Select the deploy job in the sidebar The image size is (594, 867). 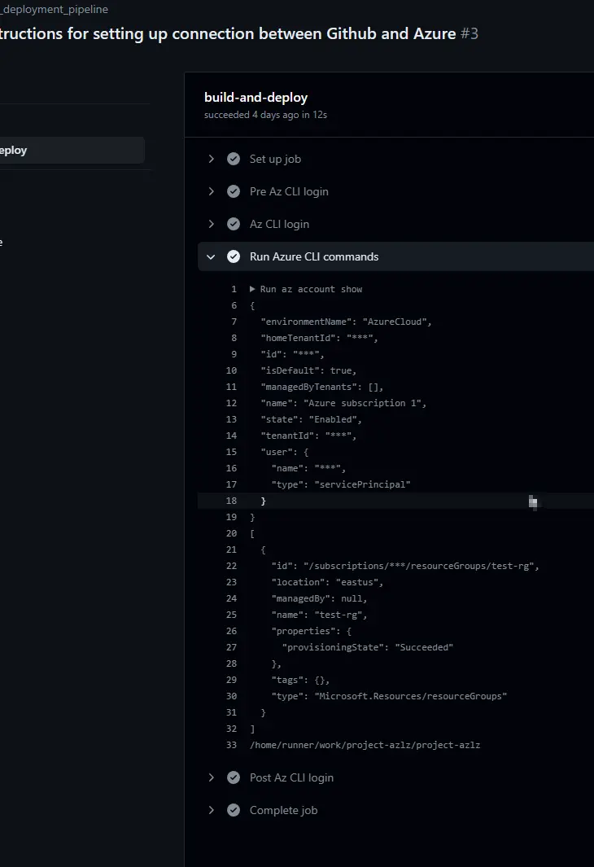tap(72, 151)
